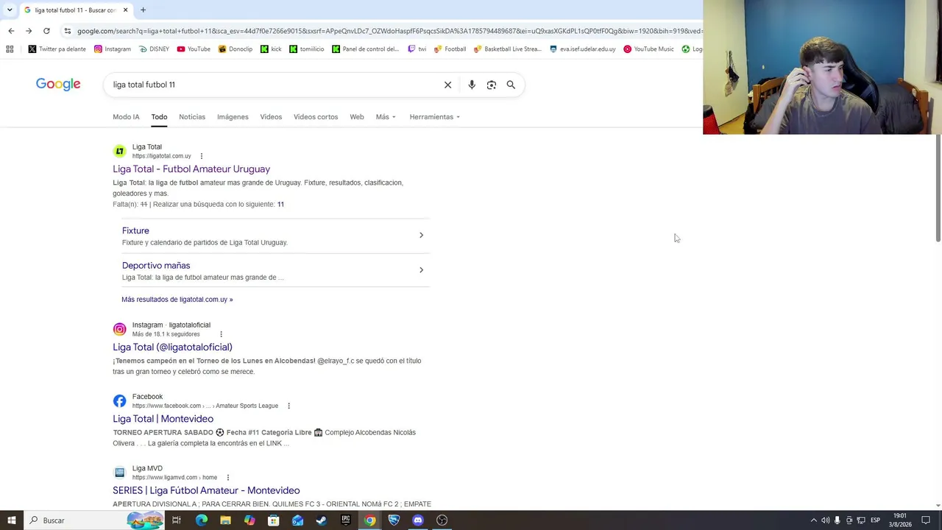Open the YouTube Music bookmark
942x530 pixels.
click(648, 49)
